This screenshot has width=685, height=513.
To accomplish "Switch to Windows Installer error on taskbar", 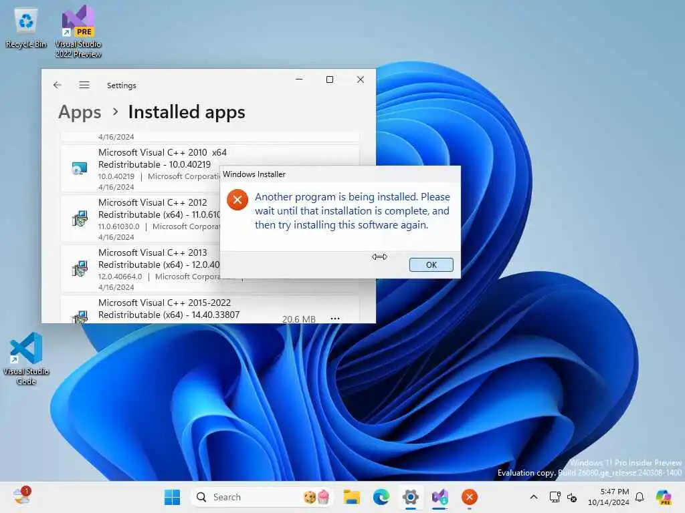I will (470, 497).
